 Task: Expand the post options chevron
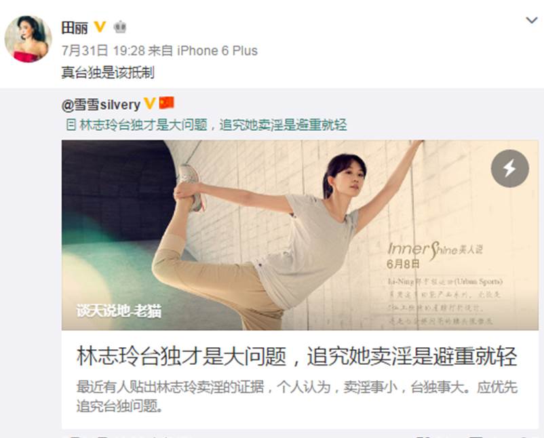(x=532, y=20)
